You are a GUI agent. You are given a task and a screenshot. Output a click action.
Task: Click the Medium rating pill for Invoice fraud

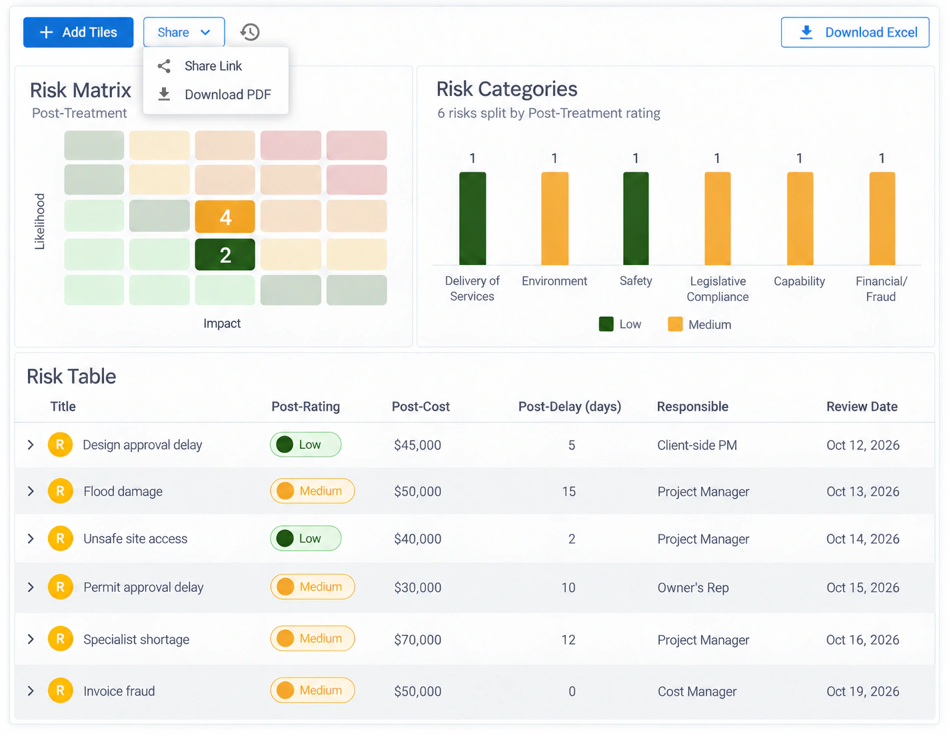click(313, 690)
